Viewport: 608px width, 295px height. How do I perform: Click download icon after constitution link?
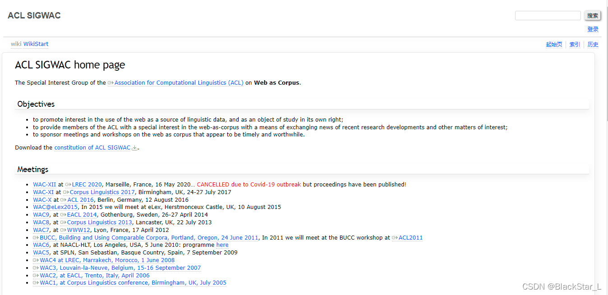pyautogui.click(x=134, y=148)
